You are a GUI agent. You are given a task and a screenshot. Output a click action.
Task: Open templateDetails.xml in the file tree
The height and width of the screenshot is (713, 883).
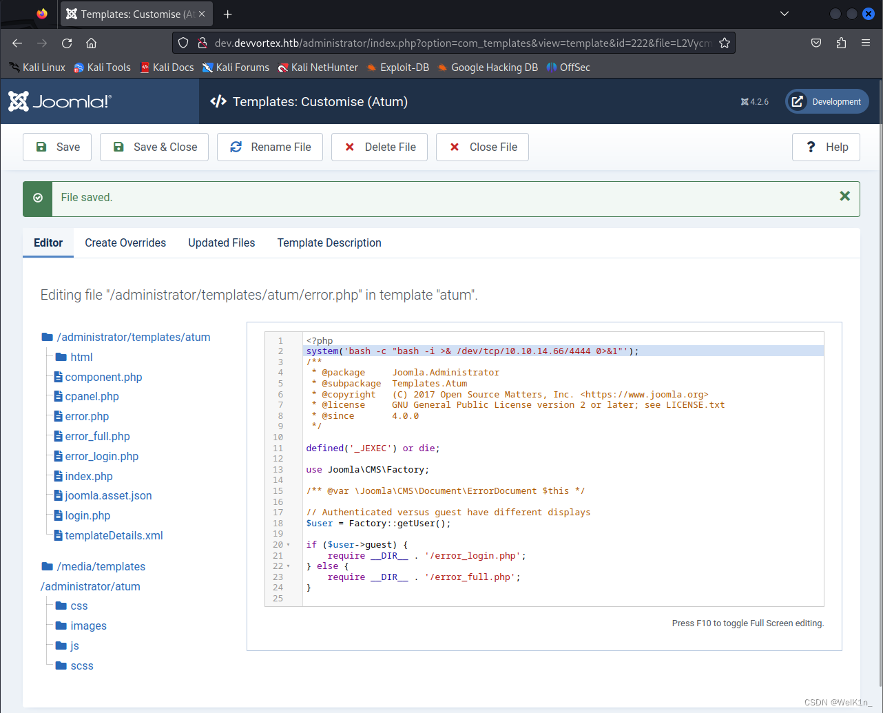pos(109,535)
